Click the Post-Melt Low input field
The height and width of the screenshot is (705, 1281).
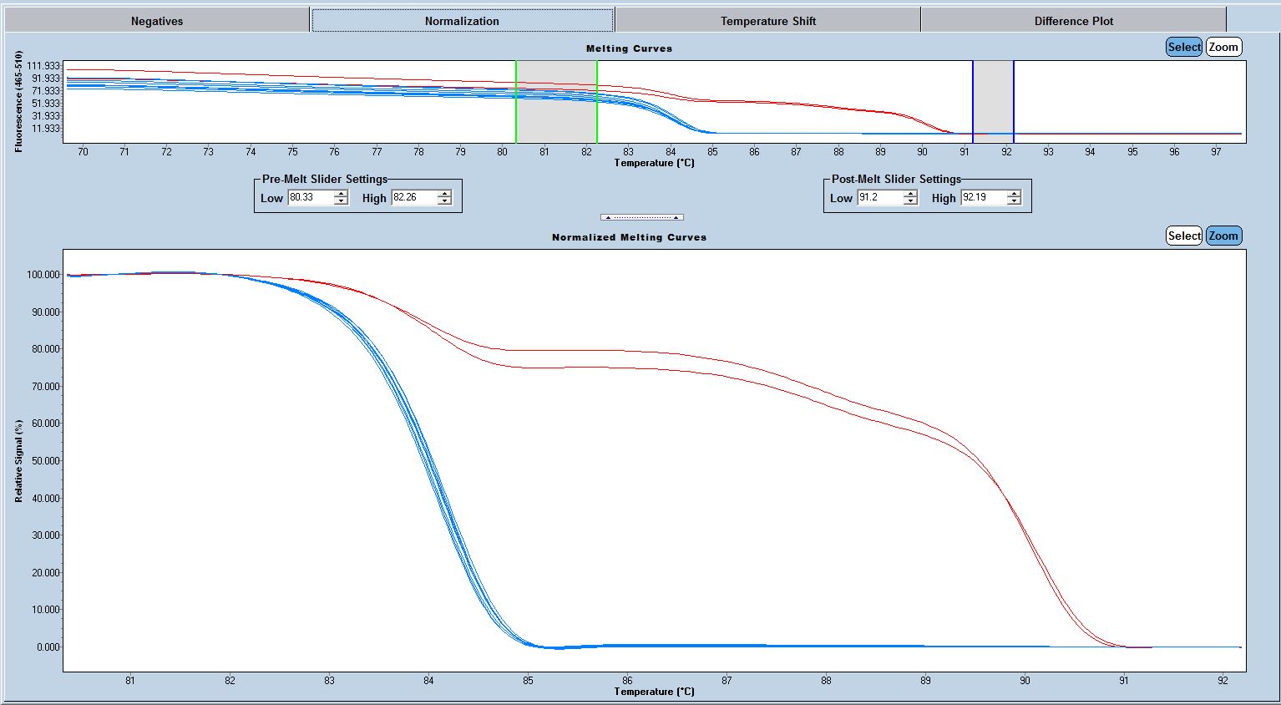click(880, 198)
